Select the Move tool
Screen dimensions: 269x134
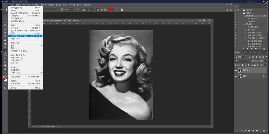click(5, 18)
